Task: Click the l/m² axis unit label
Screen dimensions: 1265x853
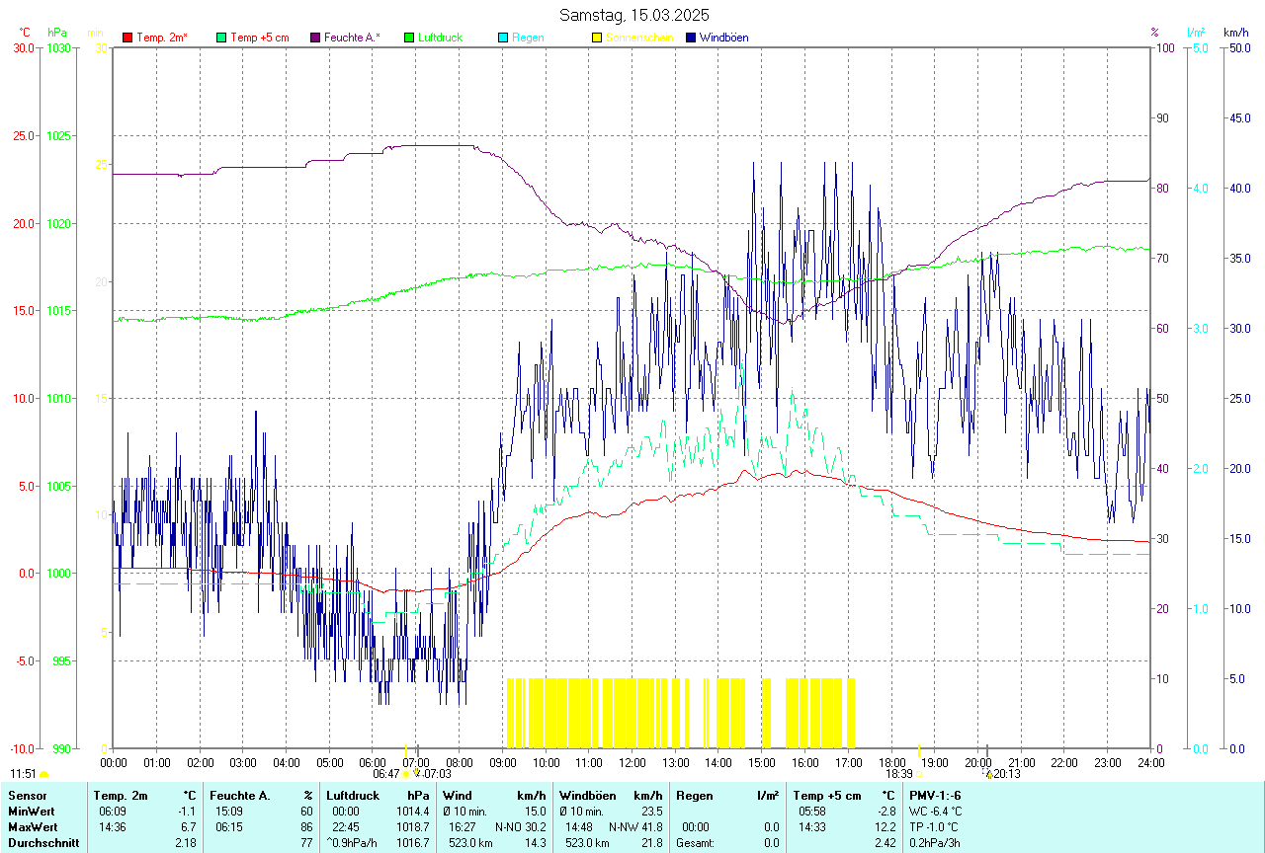Action: pos(1196,33)
